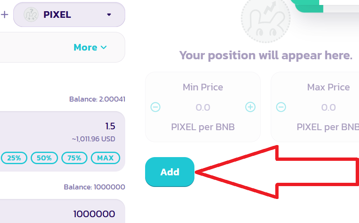Viewport: 359px width, 223px height.
Task: Decrease Max Price with minus icon
Action: click(x=281, y=107)
